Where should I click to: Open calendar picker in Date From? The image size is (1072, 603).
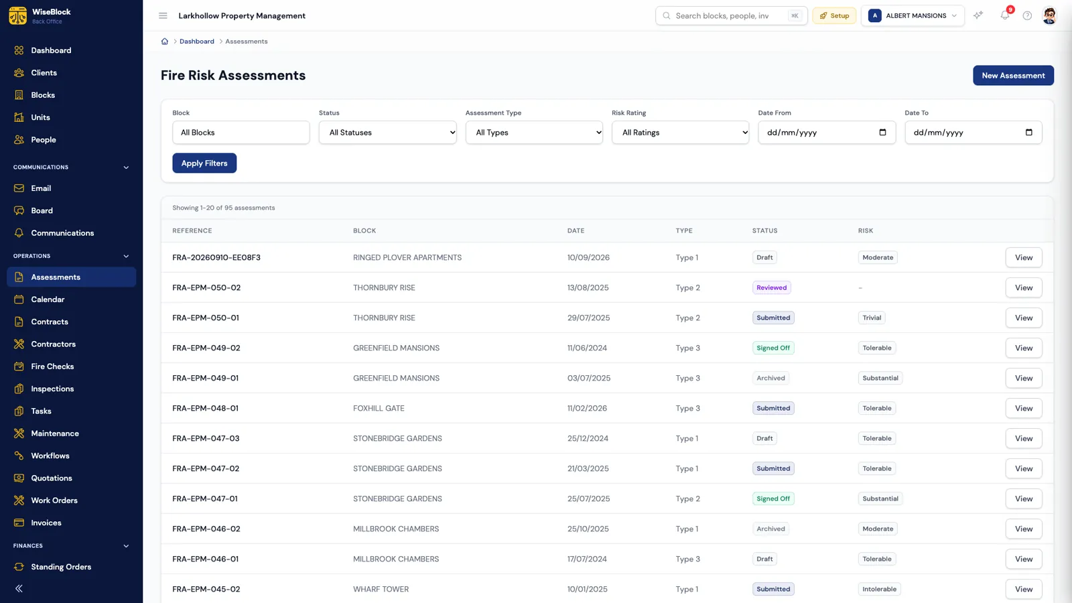[x=882, y=132]
